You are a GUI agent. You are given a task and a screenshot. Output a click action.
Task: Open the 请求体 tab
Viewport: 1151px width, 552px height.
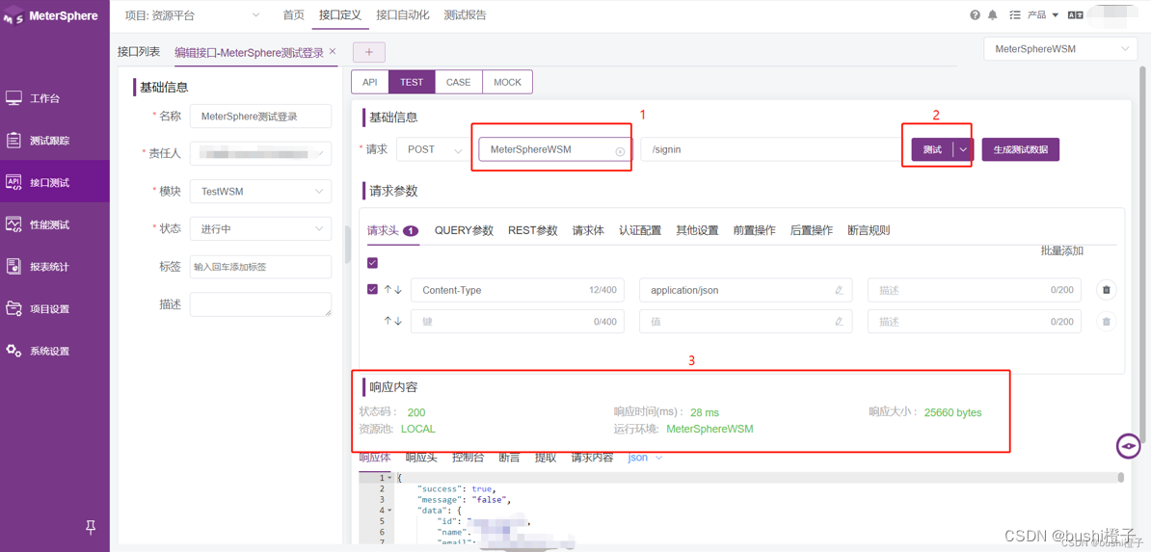point(589,230)
